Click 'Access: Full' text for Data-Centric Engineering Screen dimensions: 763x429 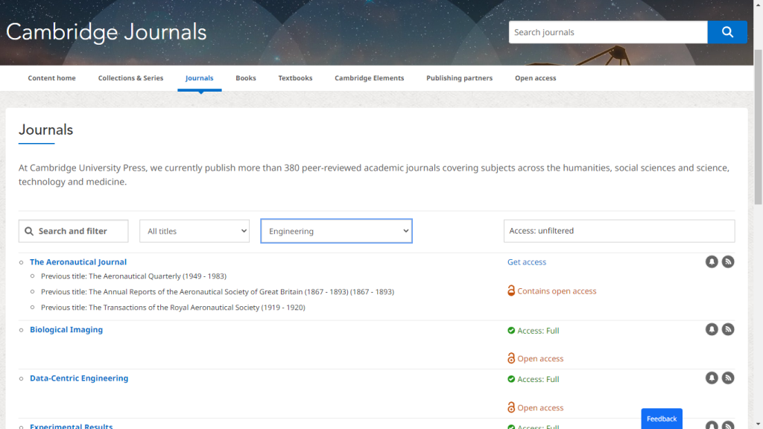[538, 379]
